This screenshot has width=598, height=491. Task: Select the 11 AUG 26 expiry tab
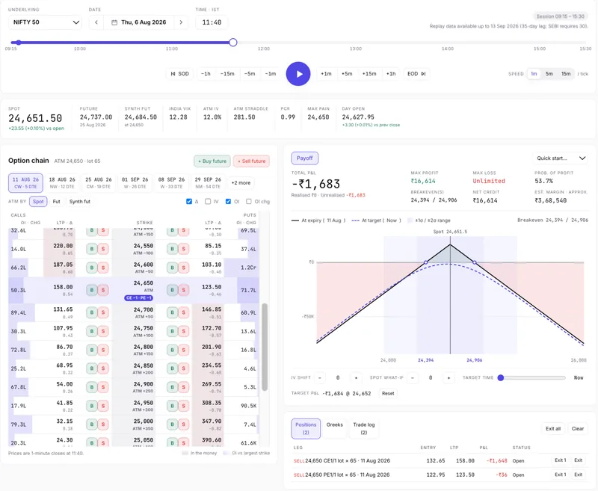point(25,182)
